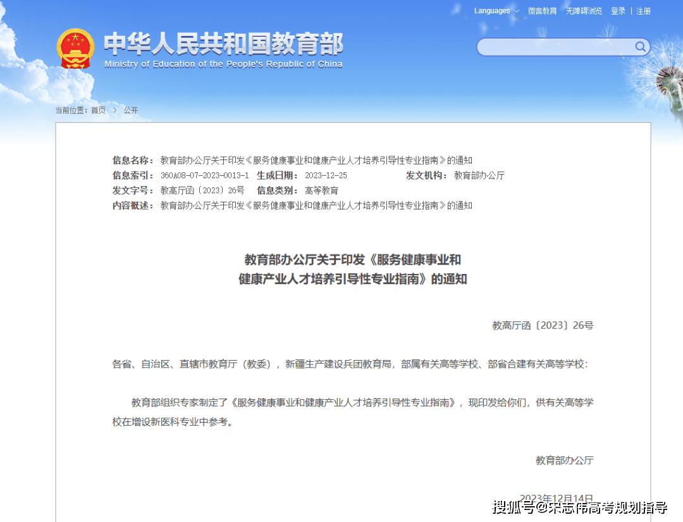Click the search magnifier icon
The height and width of the screenshot is (522, 683).
tap(640, 47)
